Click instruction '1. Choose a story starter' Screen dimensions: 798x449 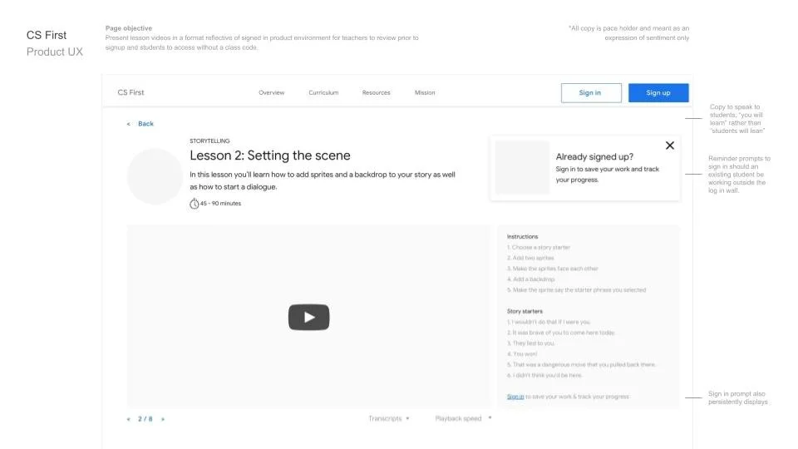(539, 248)
